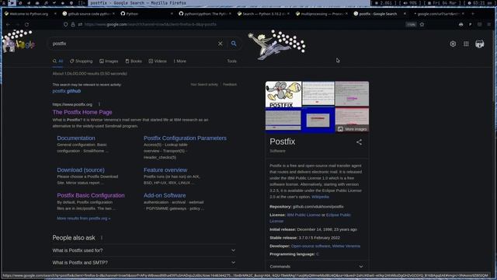Click the blue search magnifier icon

click(x=234, y=44)
